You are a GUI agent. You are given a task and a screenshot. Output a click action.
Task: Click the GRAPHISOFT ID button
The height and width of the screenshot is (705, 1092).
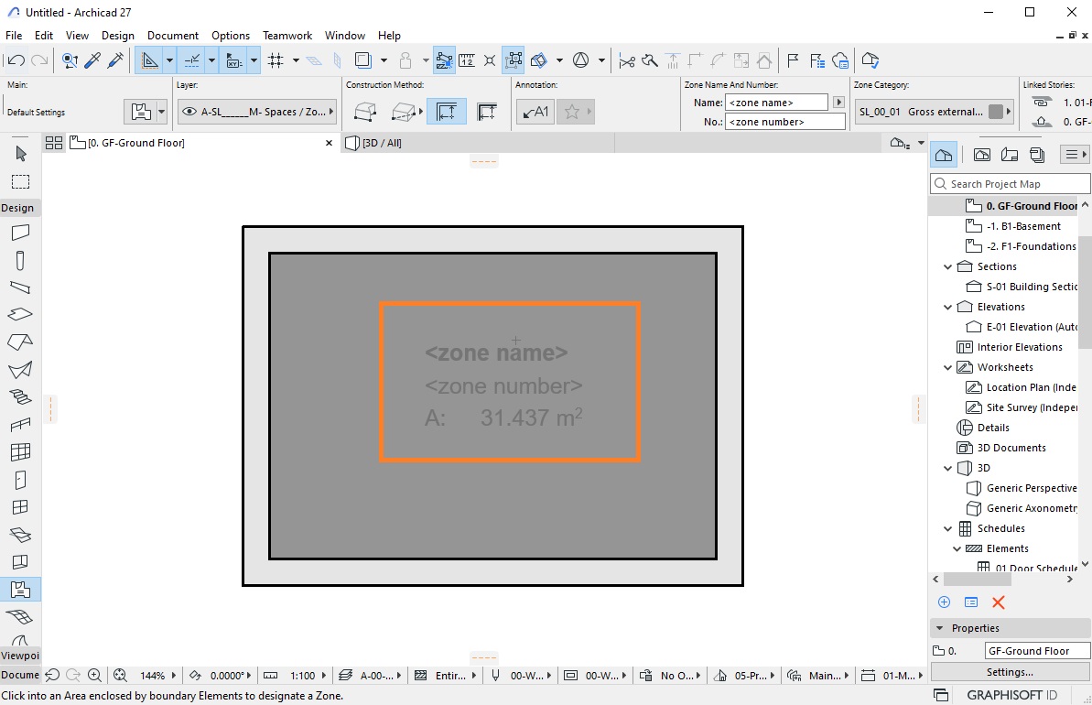click(x=1011, y=695)
